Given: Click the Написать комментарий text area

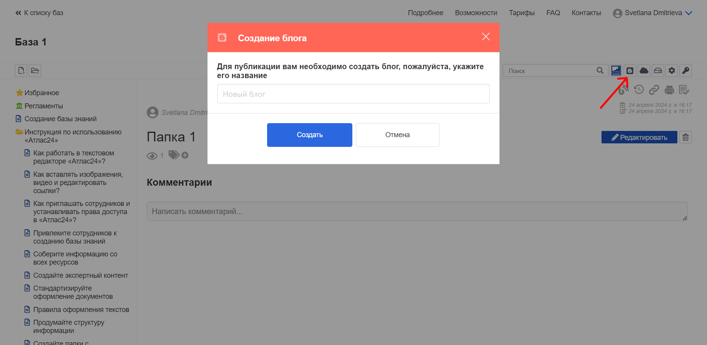Looking at the screenshot, I should (417, 211).
